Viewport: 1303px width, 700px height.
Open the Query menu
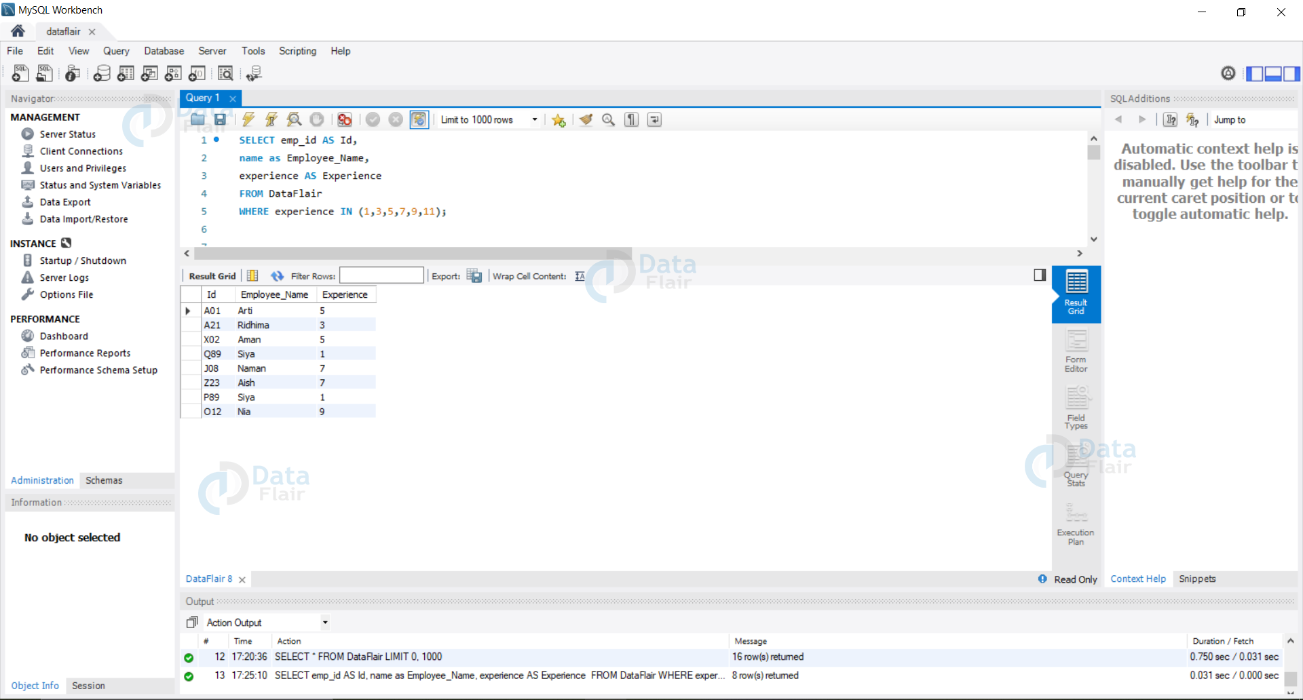[x=116, y=51]
